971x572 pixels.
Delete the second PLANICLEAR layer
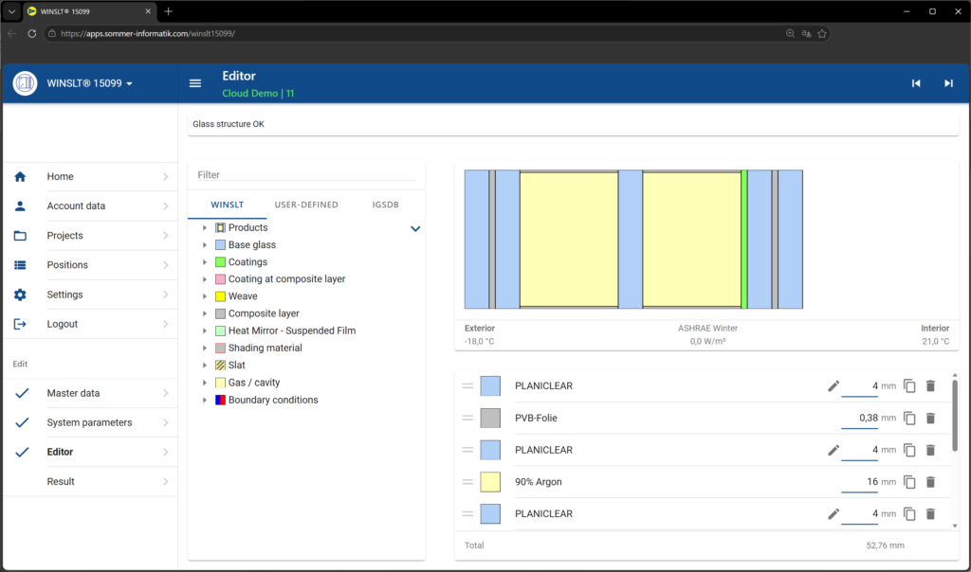[x=930, y=450]
